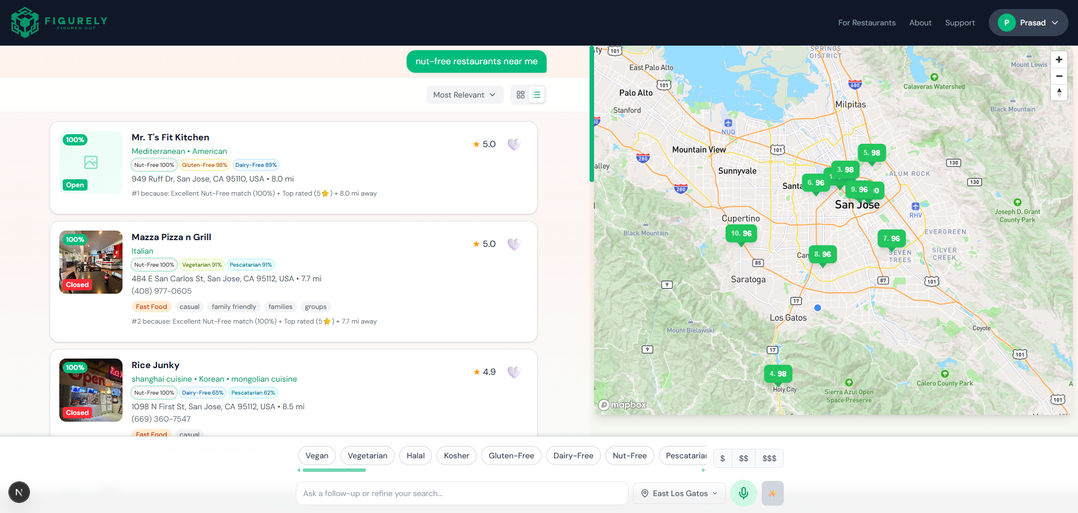Open the Most Relevant sort dropdown
This screenshot has height=513, width=1078.
click(464, 94)
